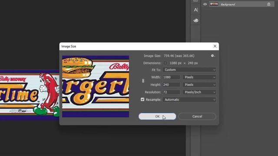Open the Width units Pixels dropdown
Image resolution: width=278 pixels, height=156 pixels.
(x=199, y=77)
